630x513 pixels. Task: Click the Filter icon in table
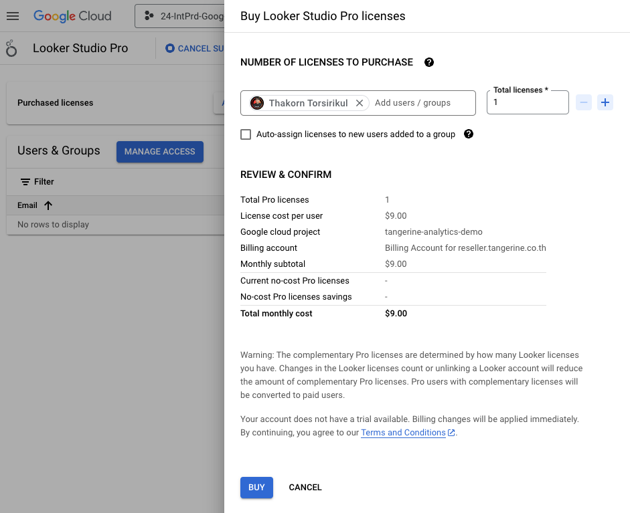pyautogui.click(x=25, y=182)
